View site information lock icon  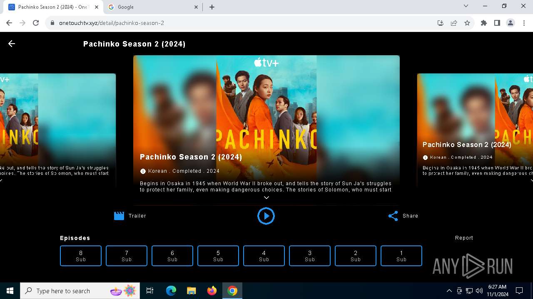click(x=52, y=23)
